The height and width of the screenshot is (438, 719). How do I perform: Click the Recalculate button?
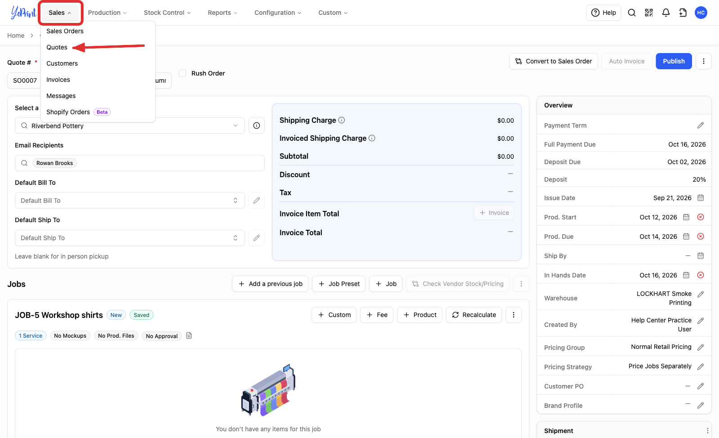click(x=474, y=315)
